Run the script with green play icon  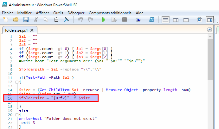click(x=104, y=20)
